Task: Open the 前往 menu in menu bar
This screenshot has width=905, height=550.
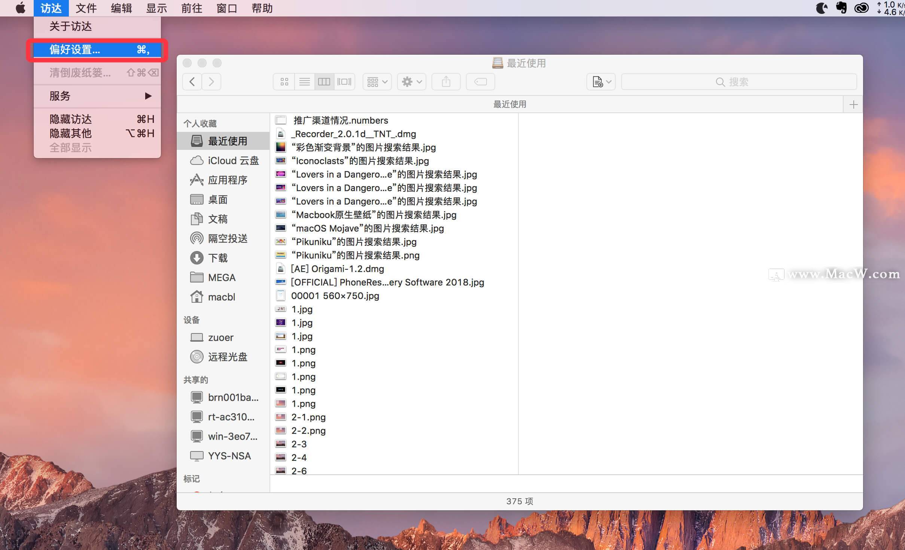Action: click(192, 8)
